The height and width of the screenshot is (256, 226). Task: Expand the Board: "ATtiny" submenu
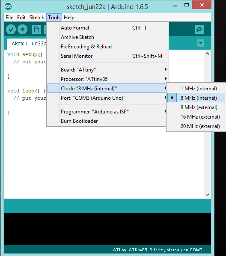tap(107, 69)
